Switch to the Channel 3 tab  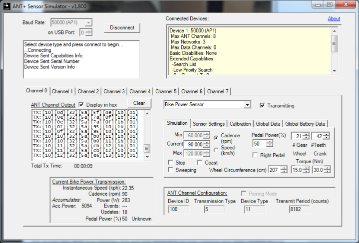tap(114, 91)
